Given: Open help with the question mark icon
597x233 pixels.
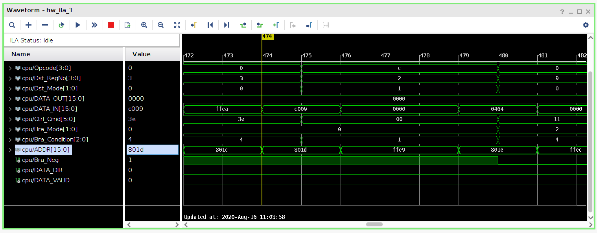Looking at the screenshot, I should click(562, 11).
